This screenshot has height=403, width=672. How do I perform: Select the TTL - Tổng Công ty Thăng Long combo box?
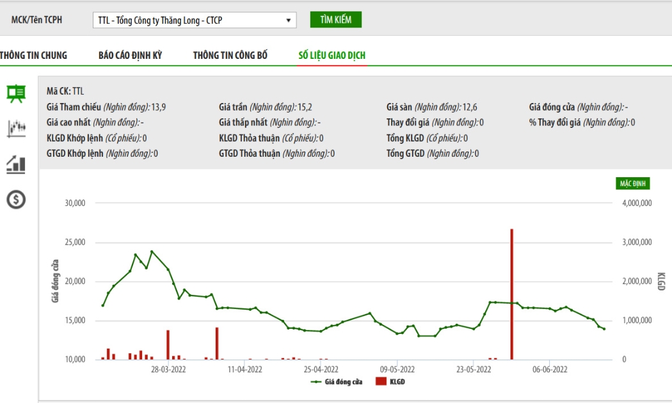point(195,20)
